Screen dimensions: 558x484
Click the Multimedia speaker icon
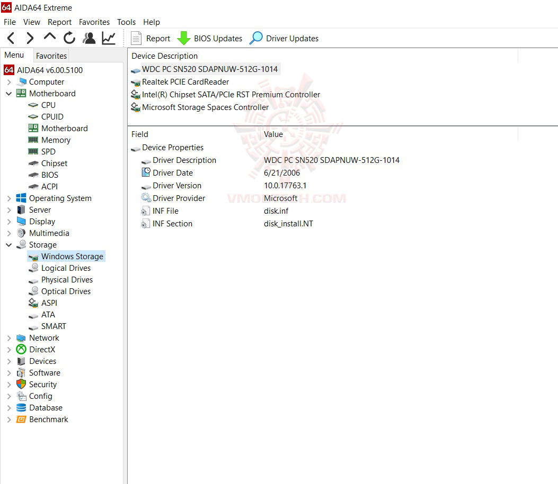(21, 233)
